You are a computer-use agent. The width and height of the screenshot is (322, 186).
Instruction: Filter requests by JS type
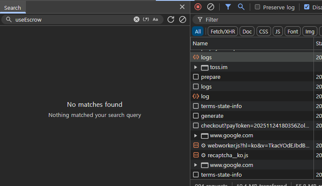point(277,31)
